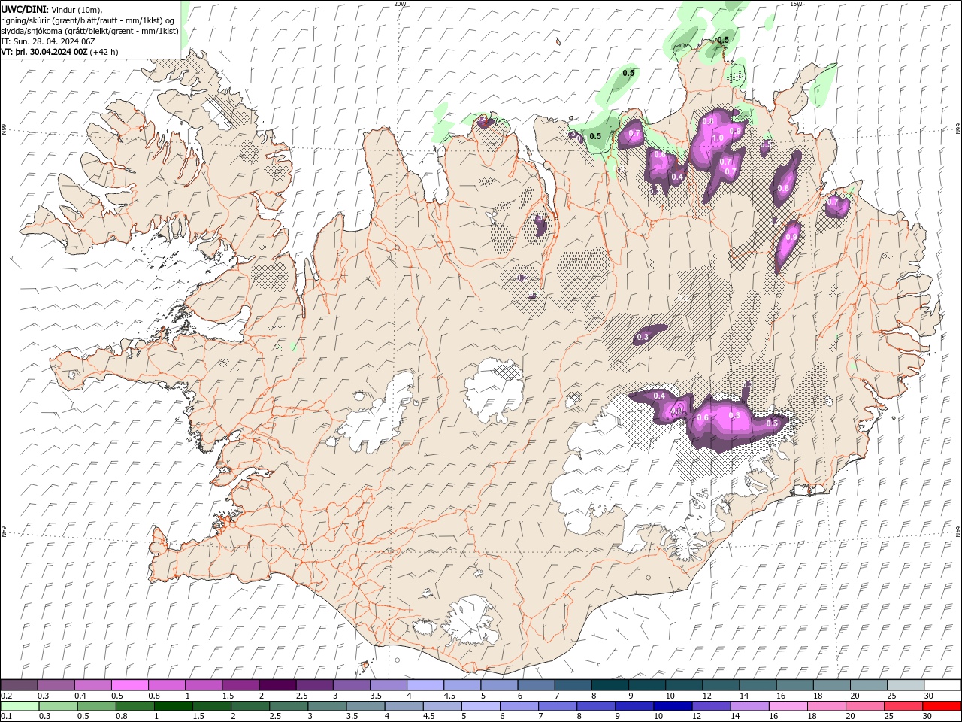
Task: Click the red 30 swatch in lower legend row
Action: coord(942,706)
